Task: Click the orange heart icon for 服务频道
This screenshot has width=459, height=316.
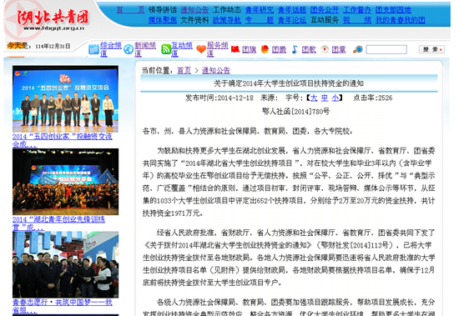Action: [201, 49]
